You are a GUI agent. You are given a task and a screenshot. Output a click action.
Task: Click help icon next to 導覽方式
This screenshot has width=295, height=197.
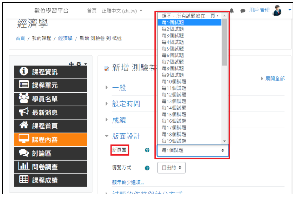click(x=147, y=168)
